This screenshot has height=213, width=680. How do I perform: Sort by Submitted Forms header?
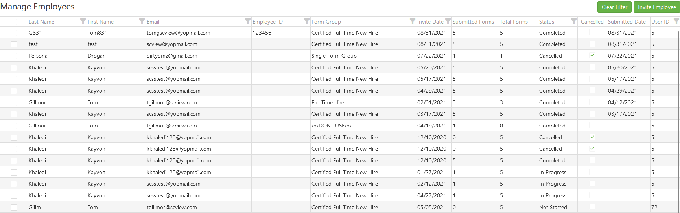click(473, 22)
